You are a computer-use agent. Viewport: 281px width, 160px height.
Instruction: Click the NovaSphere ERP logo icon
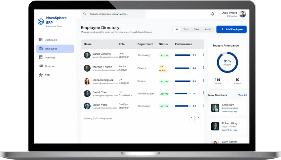pos(41,21)
